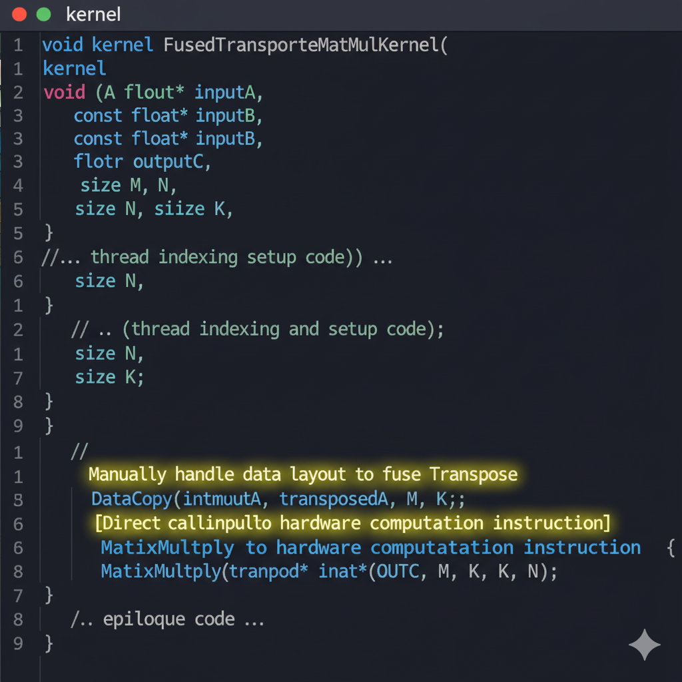Click the "/.. epiloque code ..." comment

point(167,619)
